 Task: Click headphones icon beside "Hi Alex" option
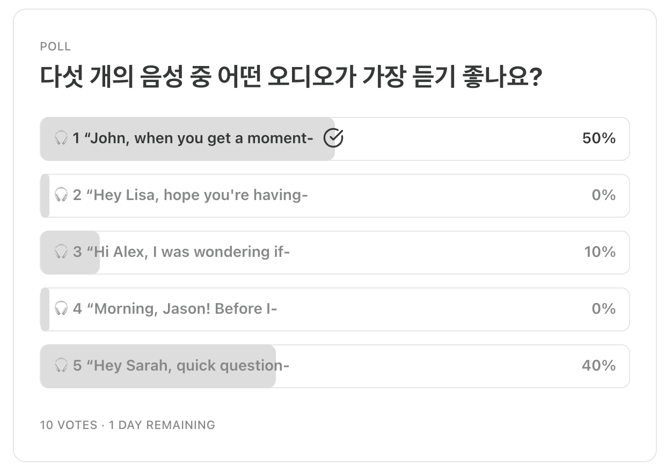(61, 252)
